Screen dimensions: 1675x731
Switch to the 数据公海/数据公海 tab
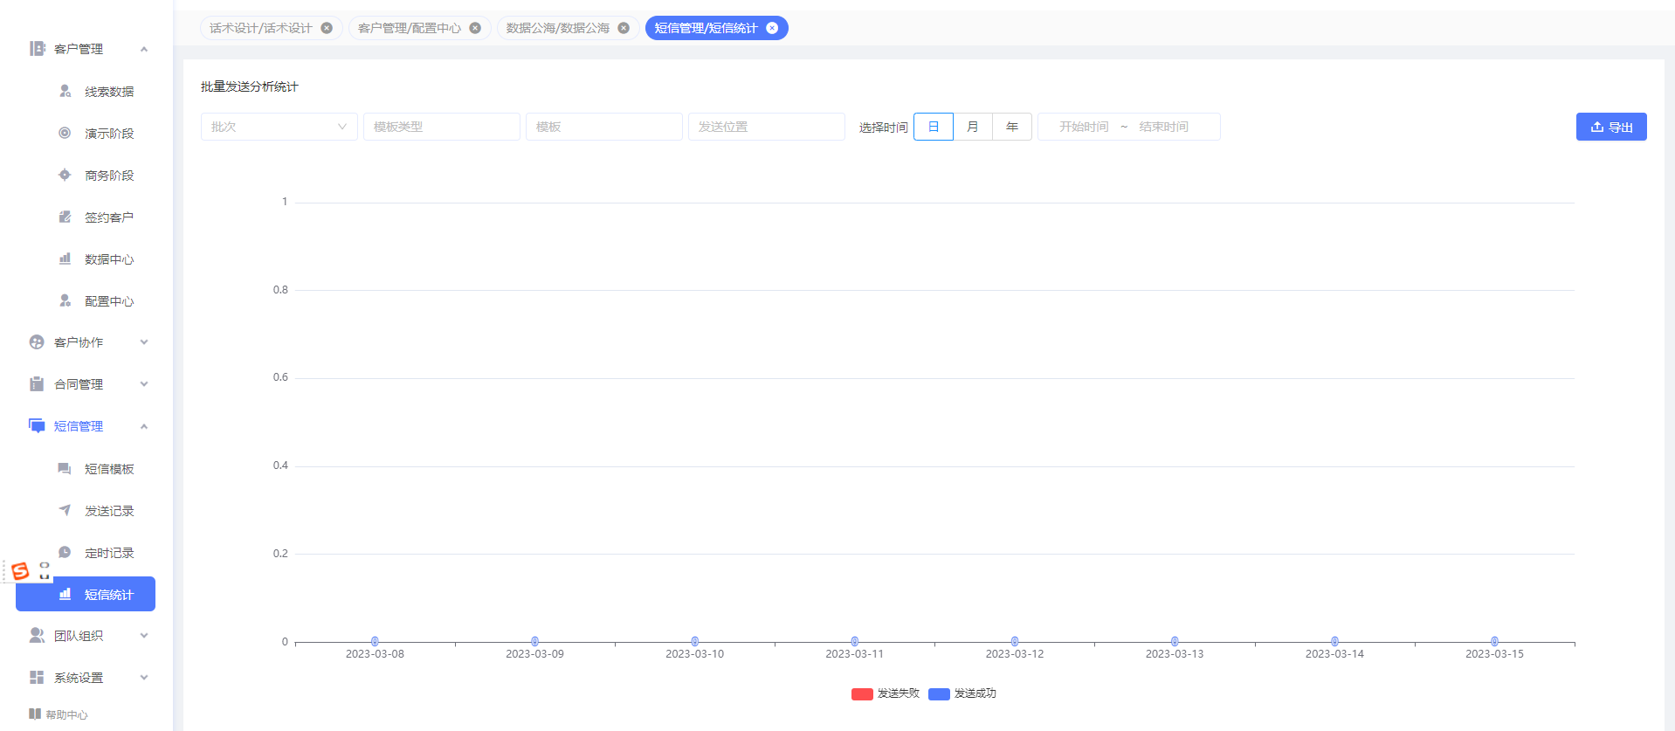557,28
